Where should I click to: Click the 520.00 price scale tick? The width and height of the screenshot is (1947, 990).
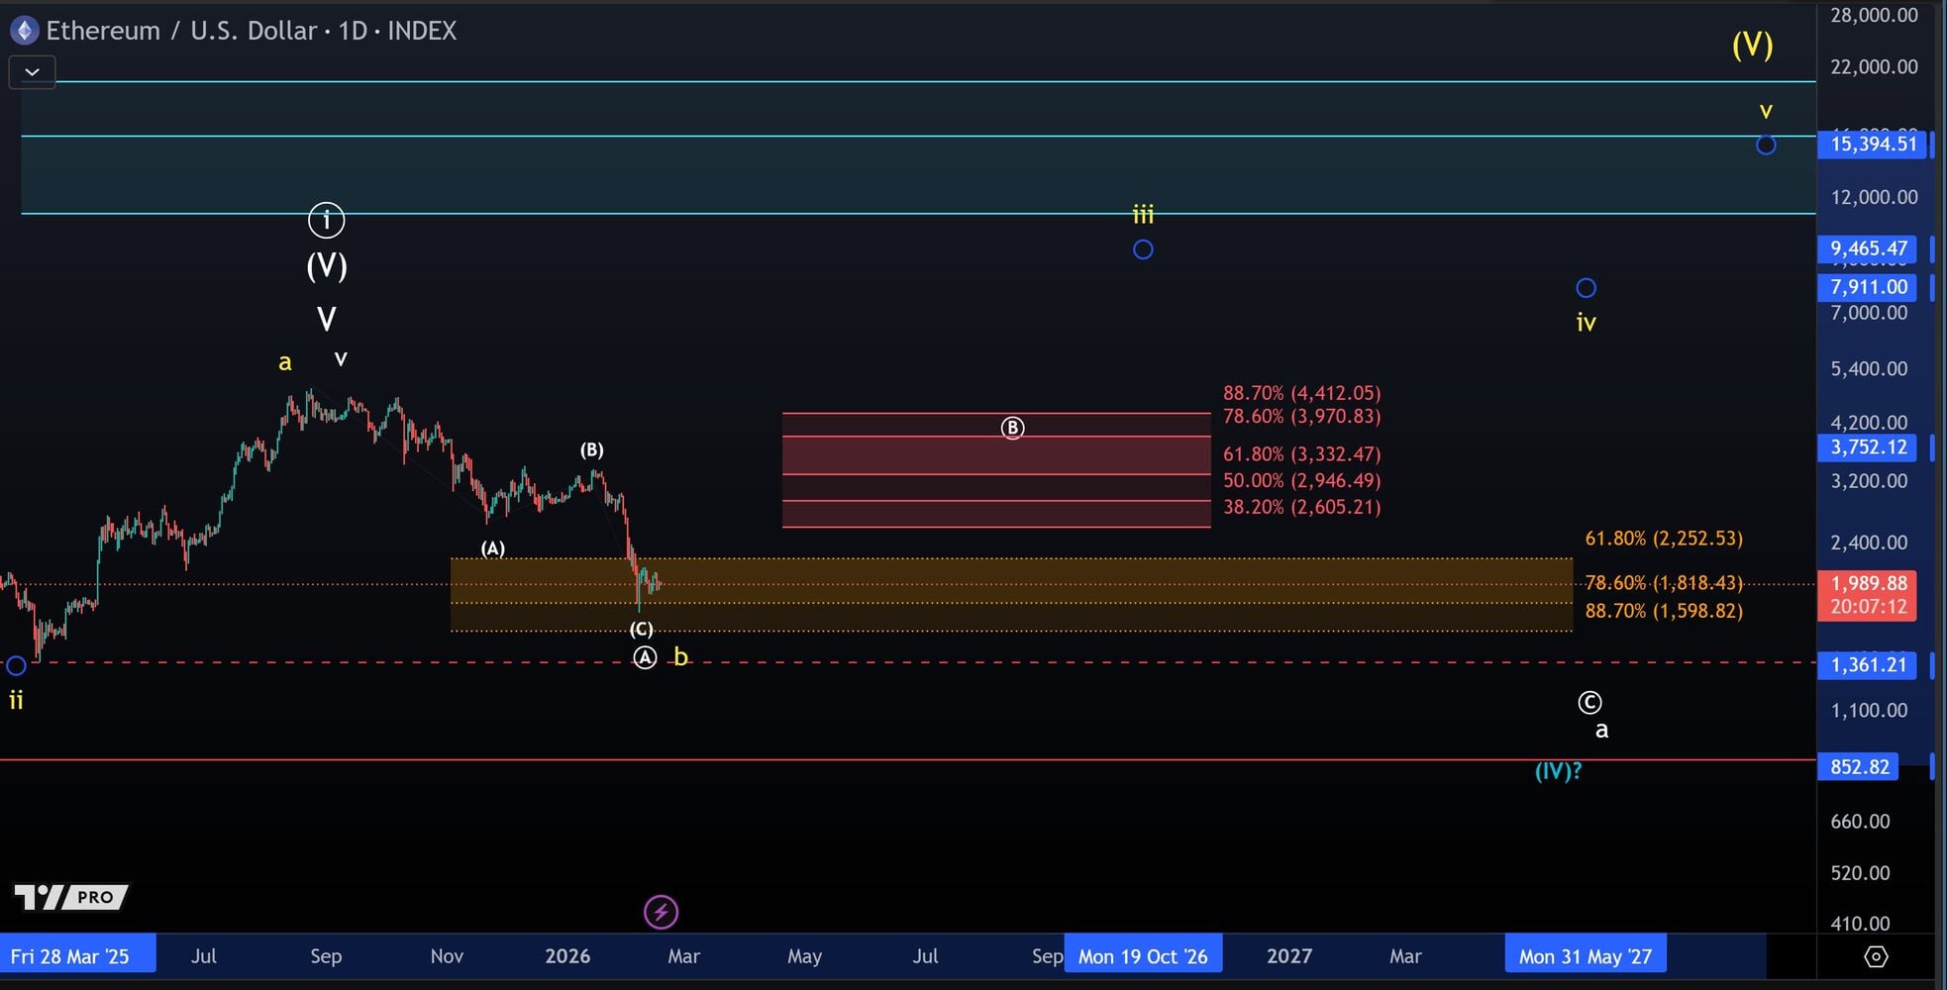pyautogui.click(x=1860, y=873)
